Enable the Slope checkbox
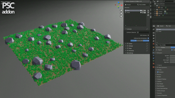 128,48
